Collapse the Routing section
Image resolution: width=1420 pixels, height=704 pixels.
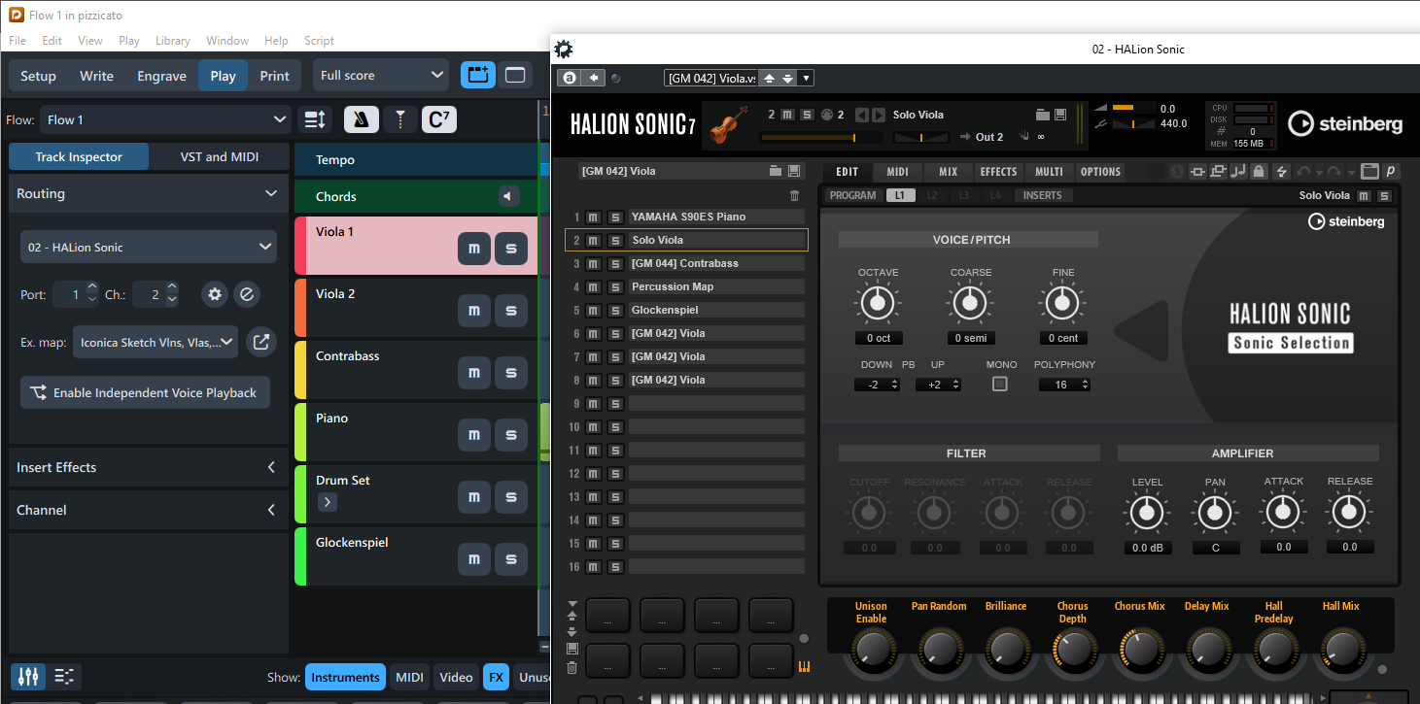tap(271, 193)
